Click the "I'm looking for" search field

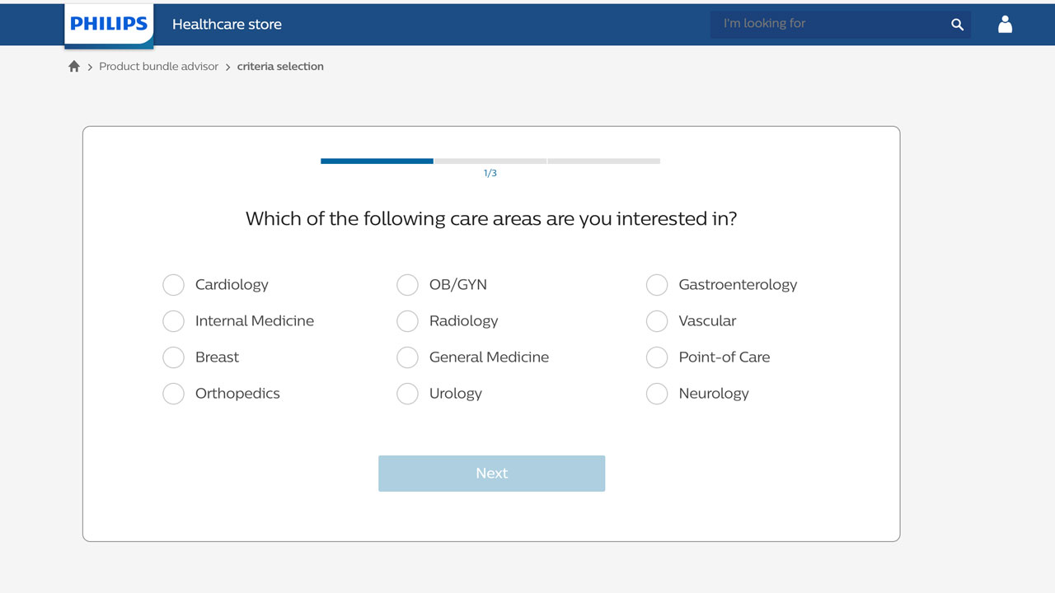click(x=828, y=24)
